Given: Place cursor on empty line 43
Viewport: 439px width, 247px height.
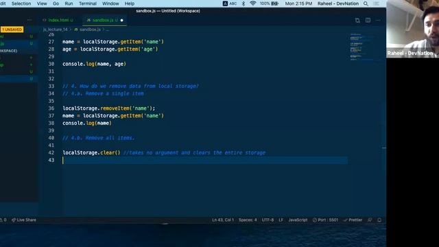Looking at the screenshot, I should pyautogui.click(x=205, y=160).
